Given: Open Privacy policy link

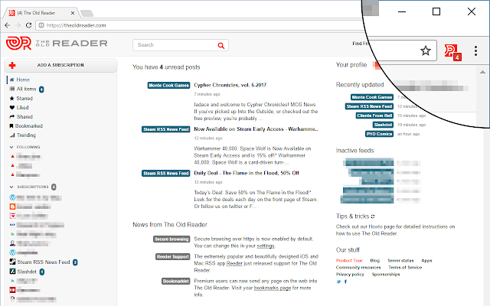Looking at the screenshot, I should [350, 274].
